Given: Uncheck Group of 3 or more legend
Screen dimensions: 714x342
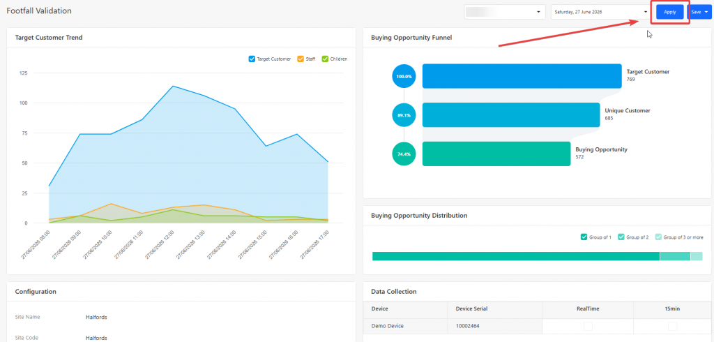Looking at the screenshot, I should (658, 237).
